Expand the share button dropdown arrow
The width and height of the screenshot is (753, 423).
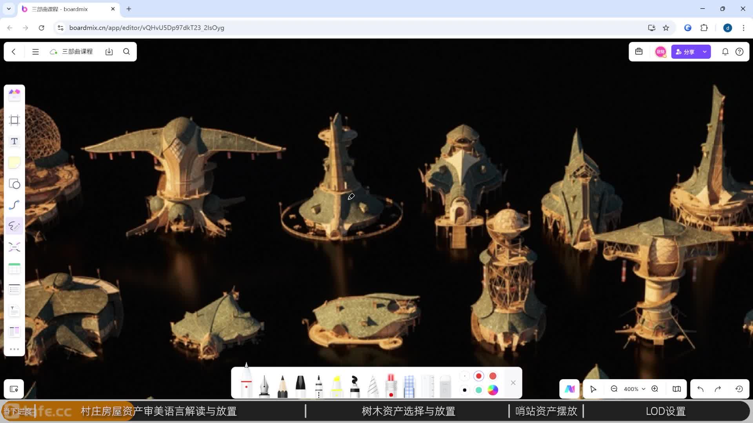[x=705, y=52]
